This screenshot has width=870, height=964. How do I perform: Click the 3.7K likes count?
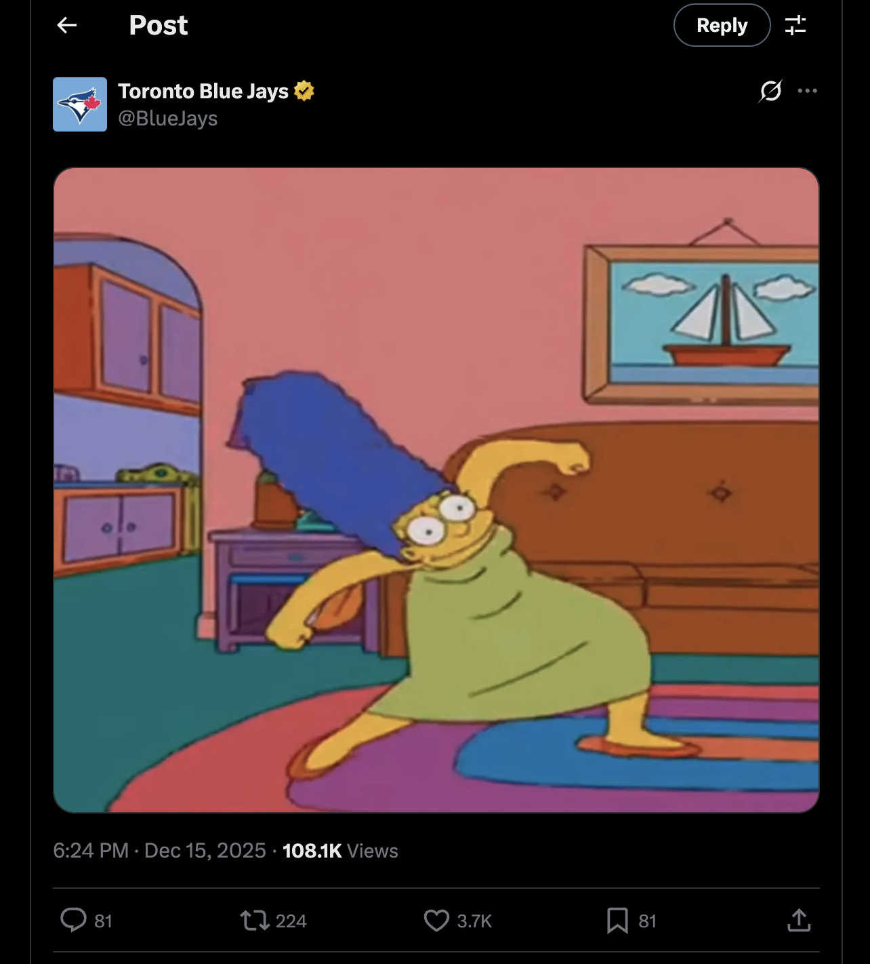[x=474, y=921]
